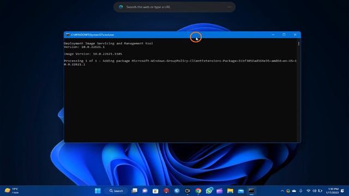This screenshot has width=349, height=196.
Task: Open Task View from the taskbar
Action: [x=134, y=191]
